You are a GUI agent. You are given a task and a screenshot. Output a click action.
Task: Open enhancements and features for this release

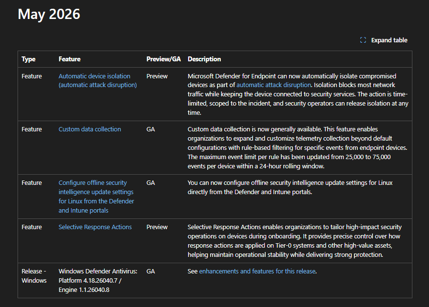point(257,271)
